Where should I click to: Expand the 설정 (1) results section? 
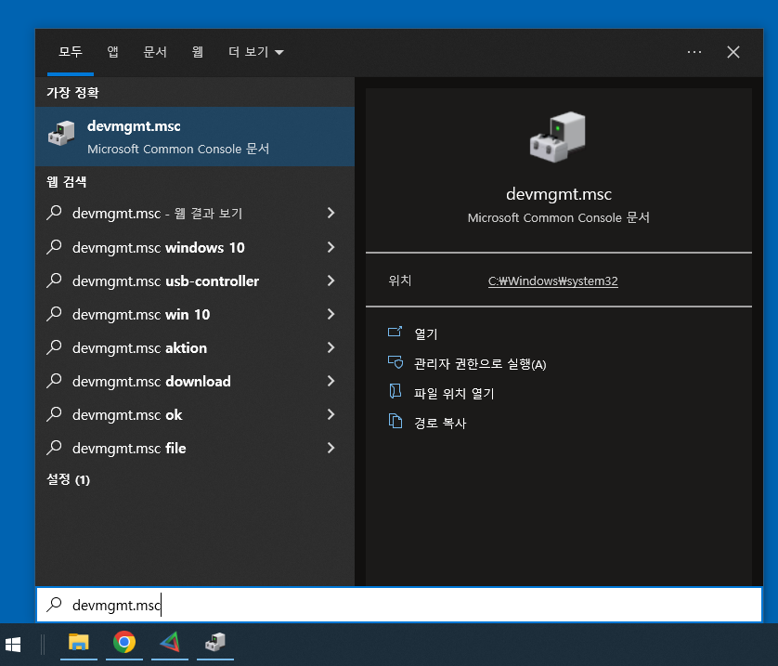tap(68, 479)
